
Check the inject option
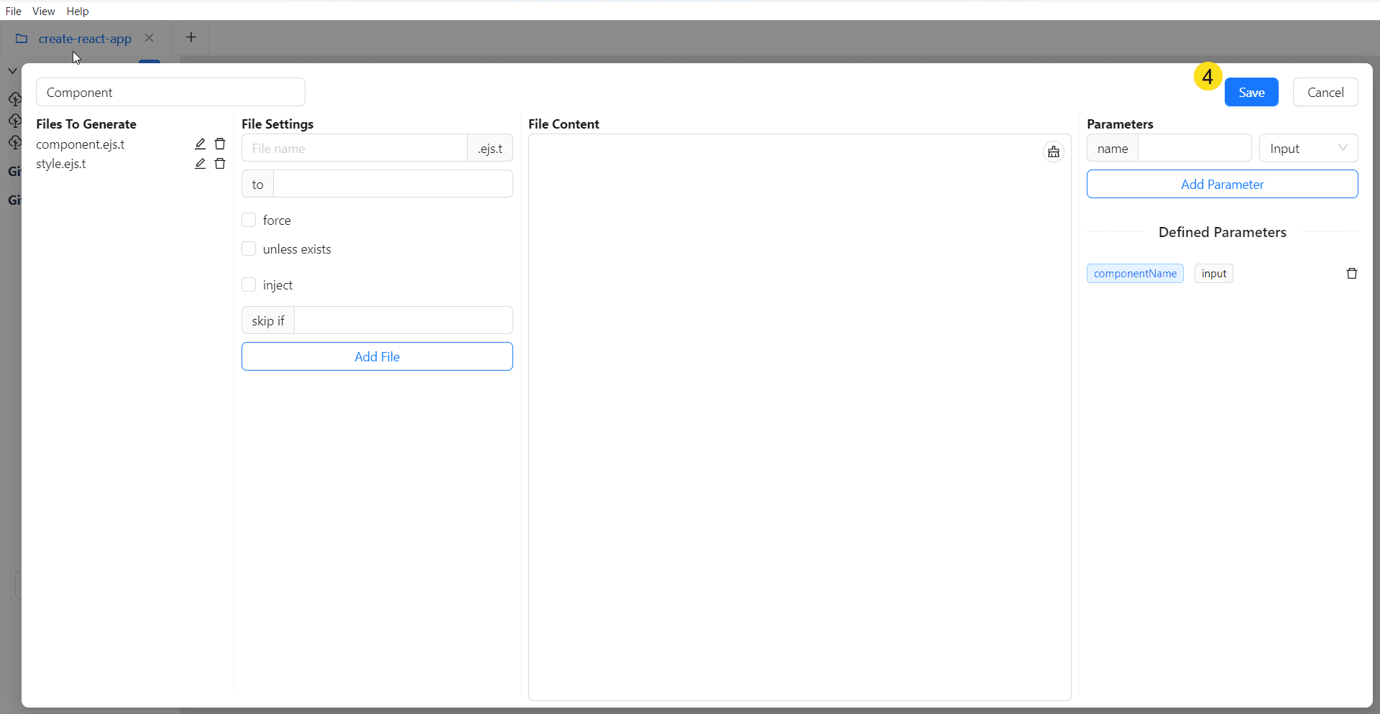[x=249, y=285]
